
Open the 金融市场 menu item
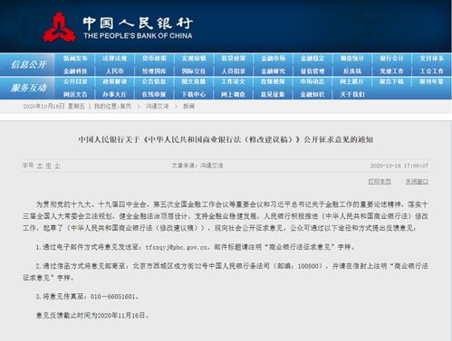click(x=273, y=58)
